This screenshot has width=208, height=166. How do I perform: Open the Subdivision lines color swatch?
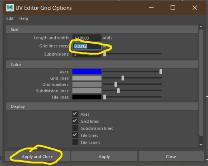click(87, 91)
